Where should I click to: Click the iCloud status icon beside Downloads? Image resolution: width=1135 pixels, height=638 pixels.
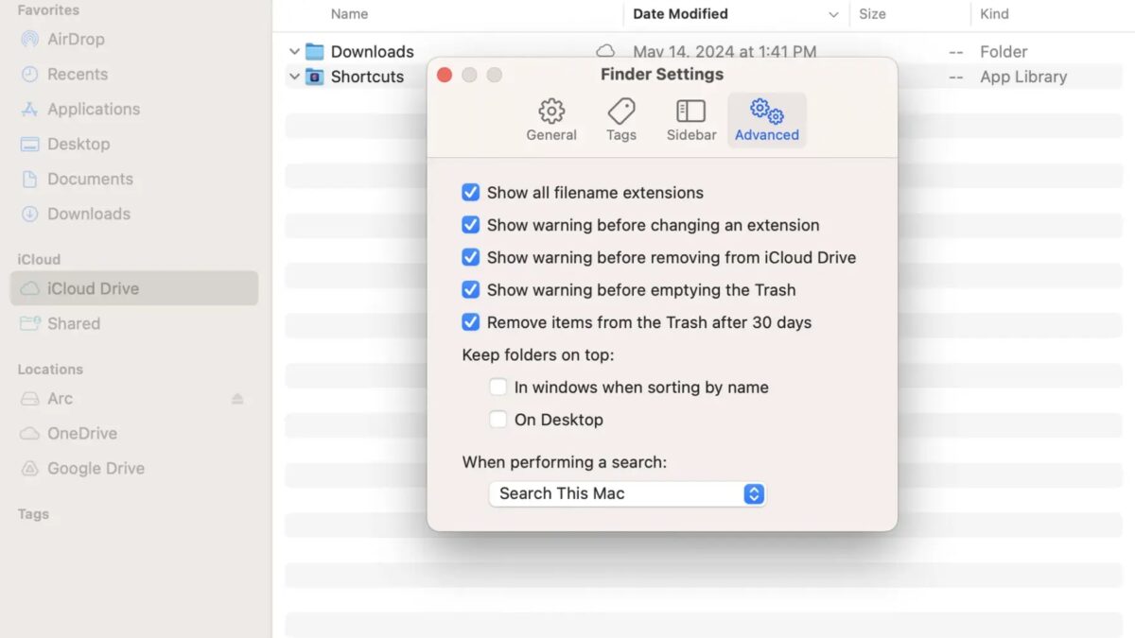605,52
